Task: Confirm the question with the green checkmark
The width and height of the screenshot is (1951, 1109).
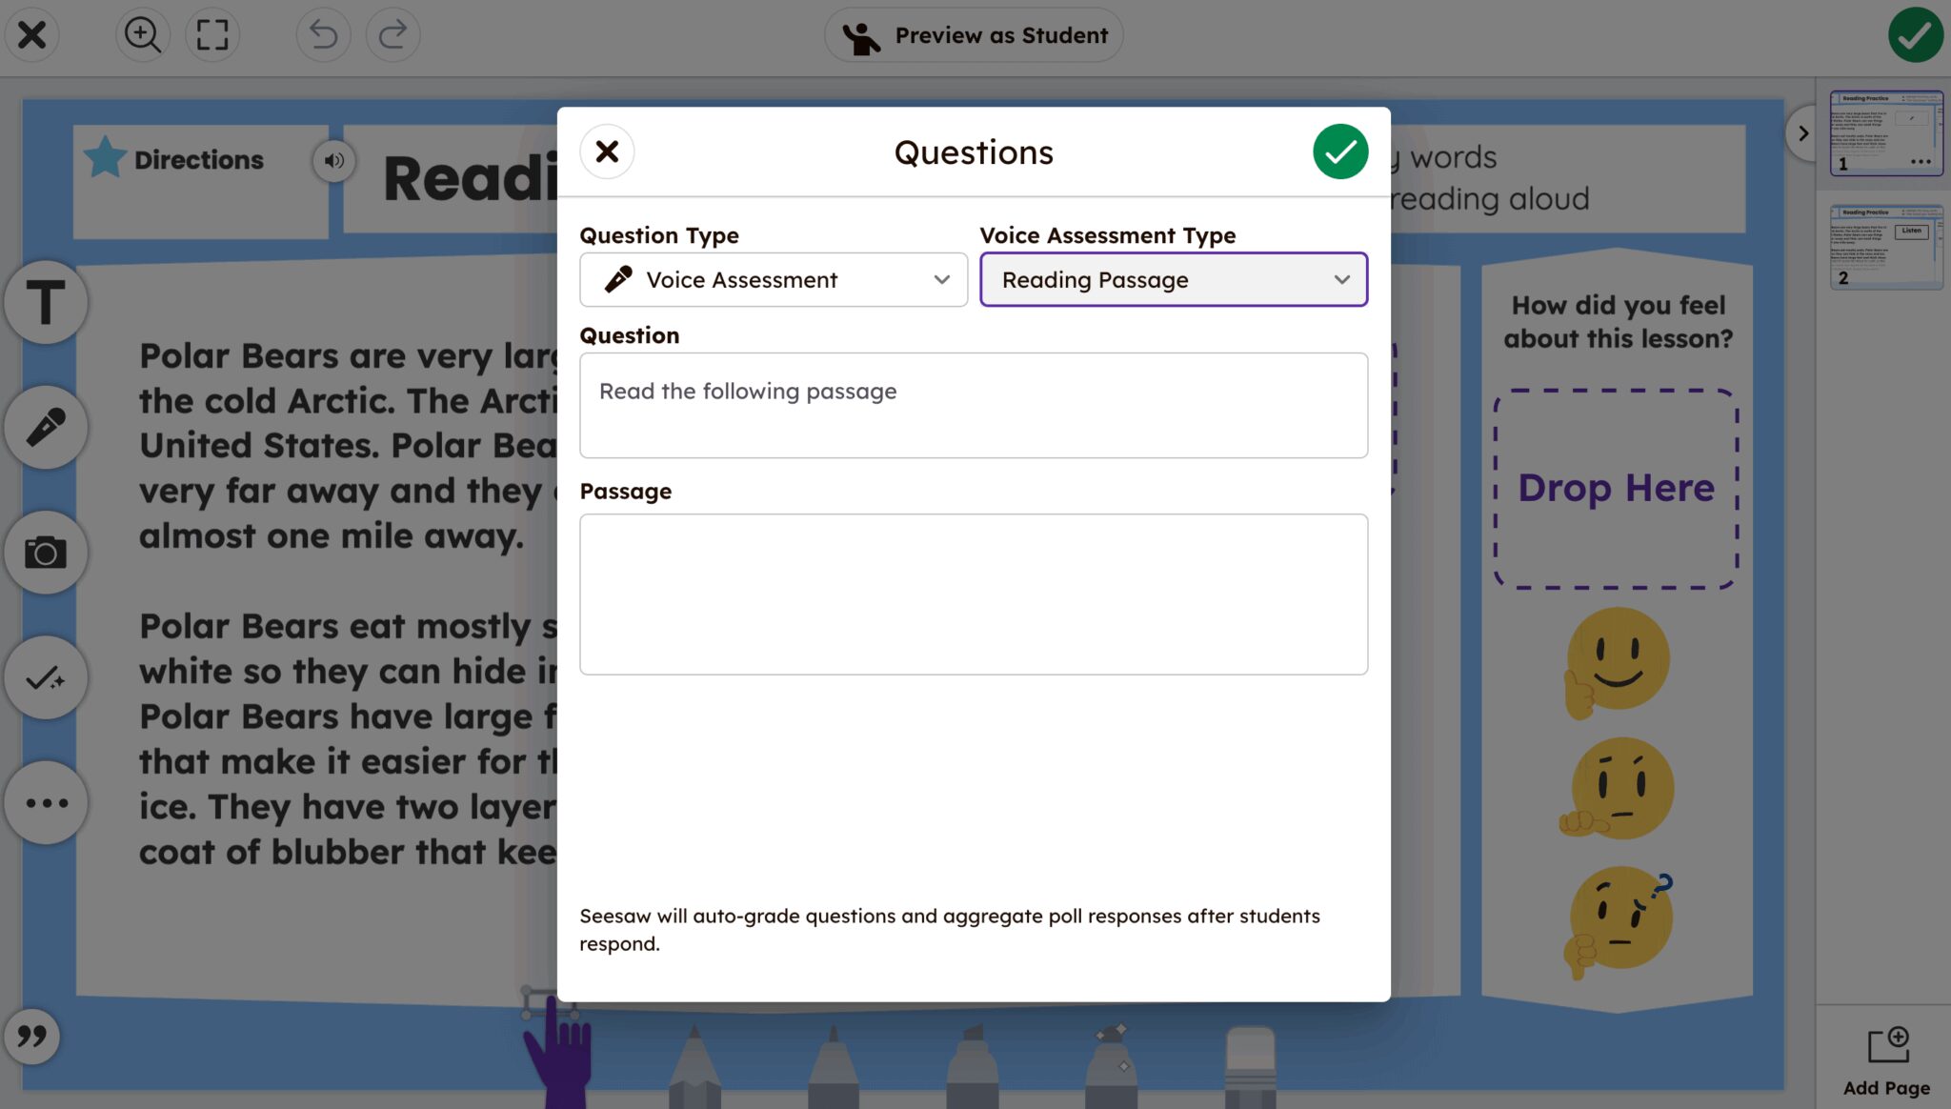Action: pyautogui.click(x=1339, y=151)
